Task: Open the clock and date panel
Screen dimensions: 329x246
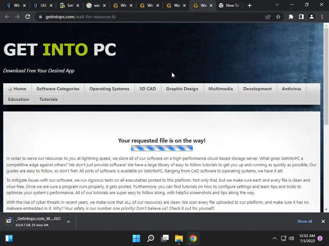Action: (307, 238)
